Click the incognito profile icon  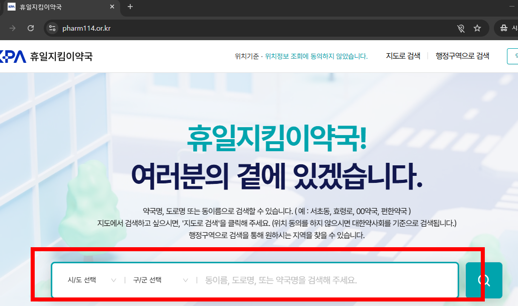point(505,28)
